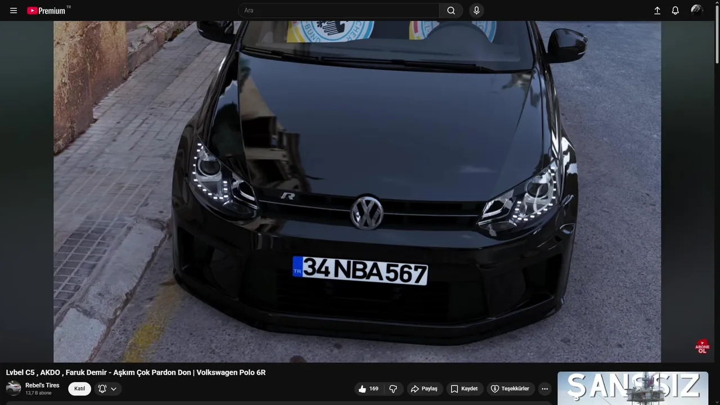Click the Paylaş share button

click(x=425, y=389)
